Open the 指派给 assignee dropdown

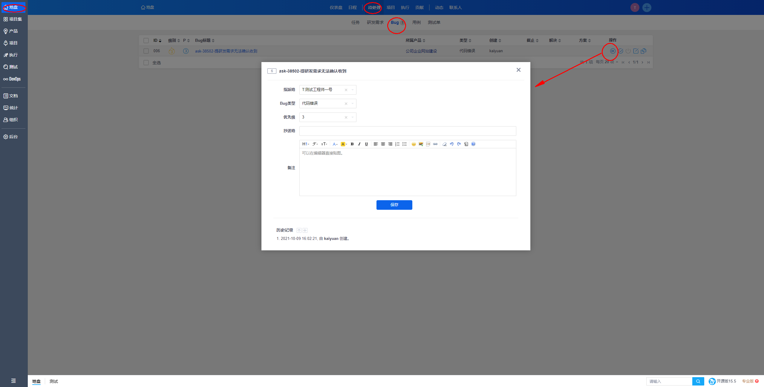point(353,90)
